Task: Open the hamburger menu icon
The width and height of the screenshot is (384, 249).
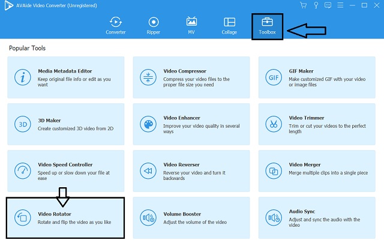Action: tap(340, 5)
